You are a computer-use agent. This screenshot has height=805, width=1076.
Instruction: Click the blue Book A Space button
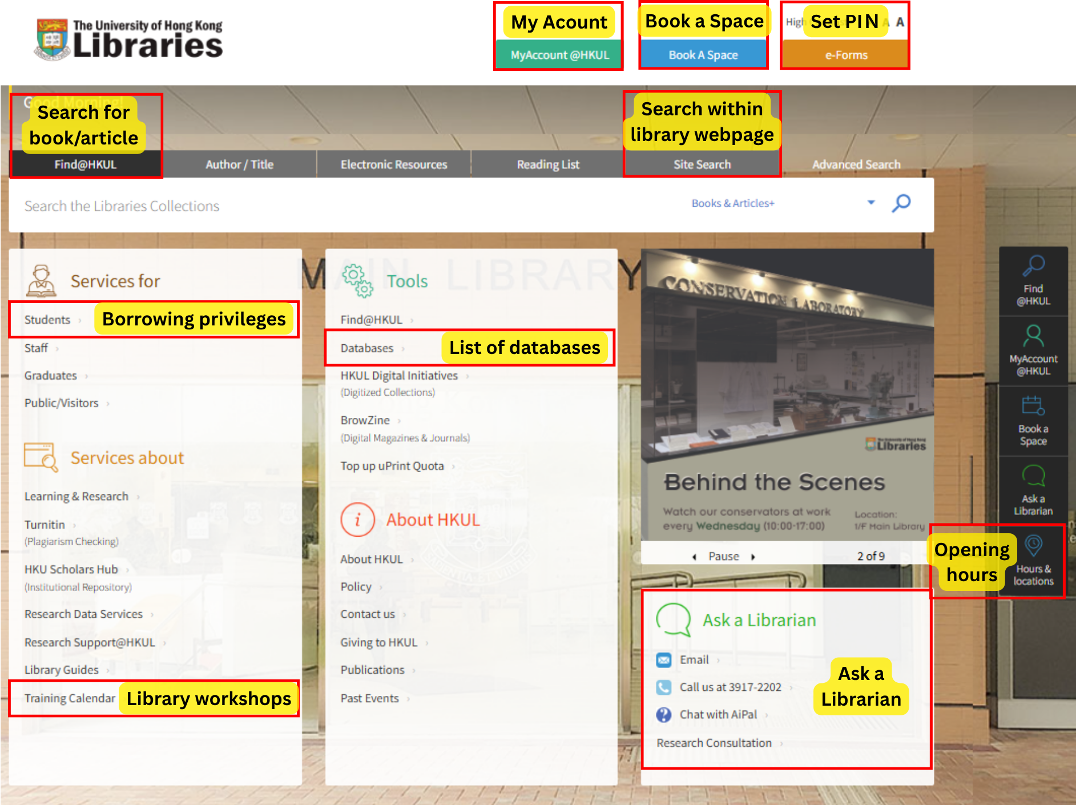pyautogui.click(x=703, y=55)
